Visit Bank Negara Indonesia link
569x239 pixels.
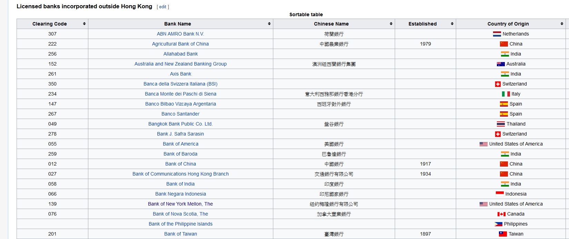coord(180,194)
